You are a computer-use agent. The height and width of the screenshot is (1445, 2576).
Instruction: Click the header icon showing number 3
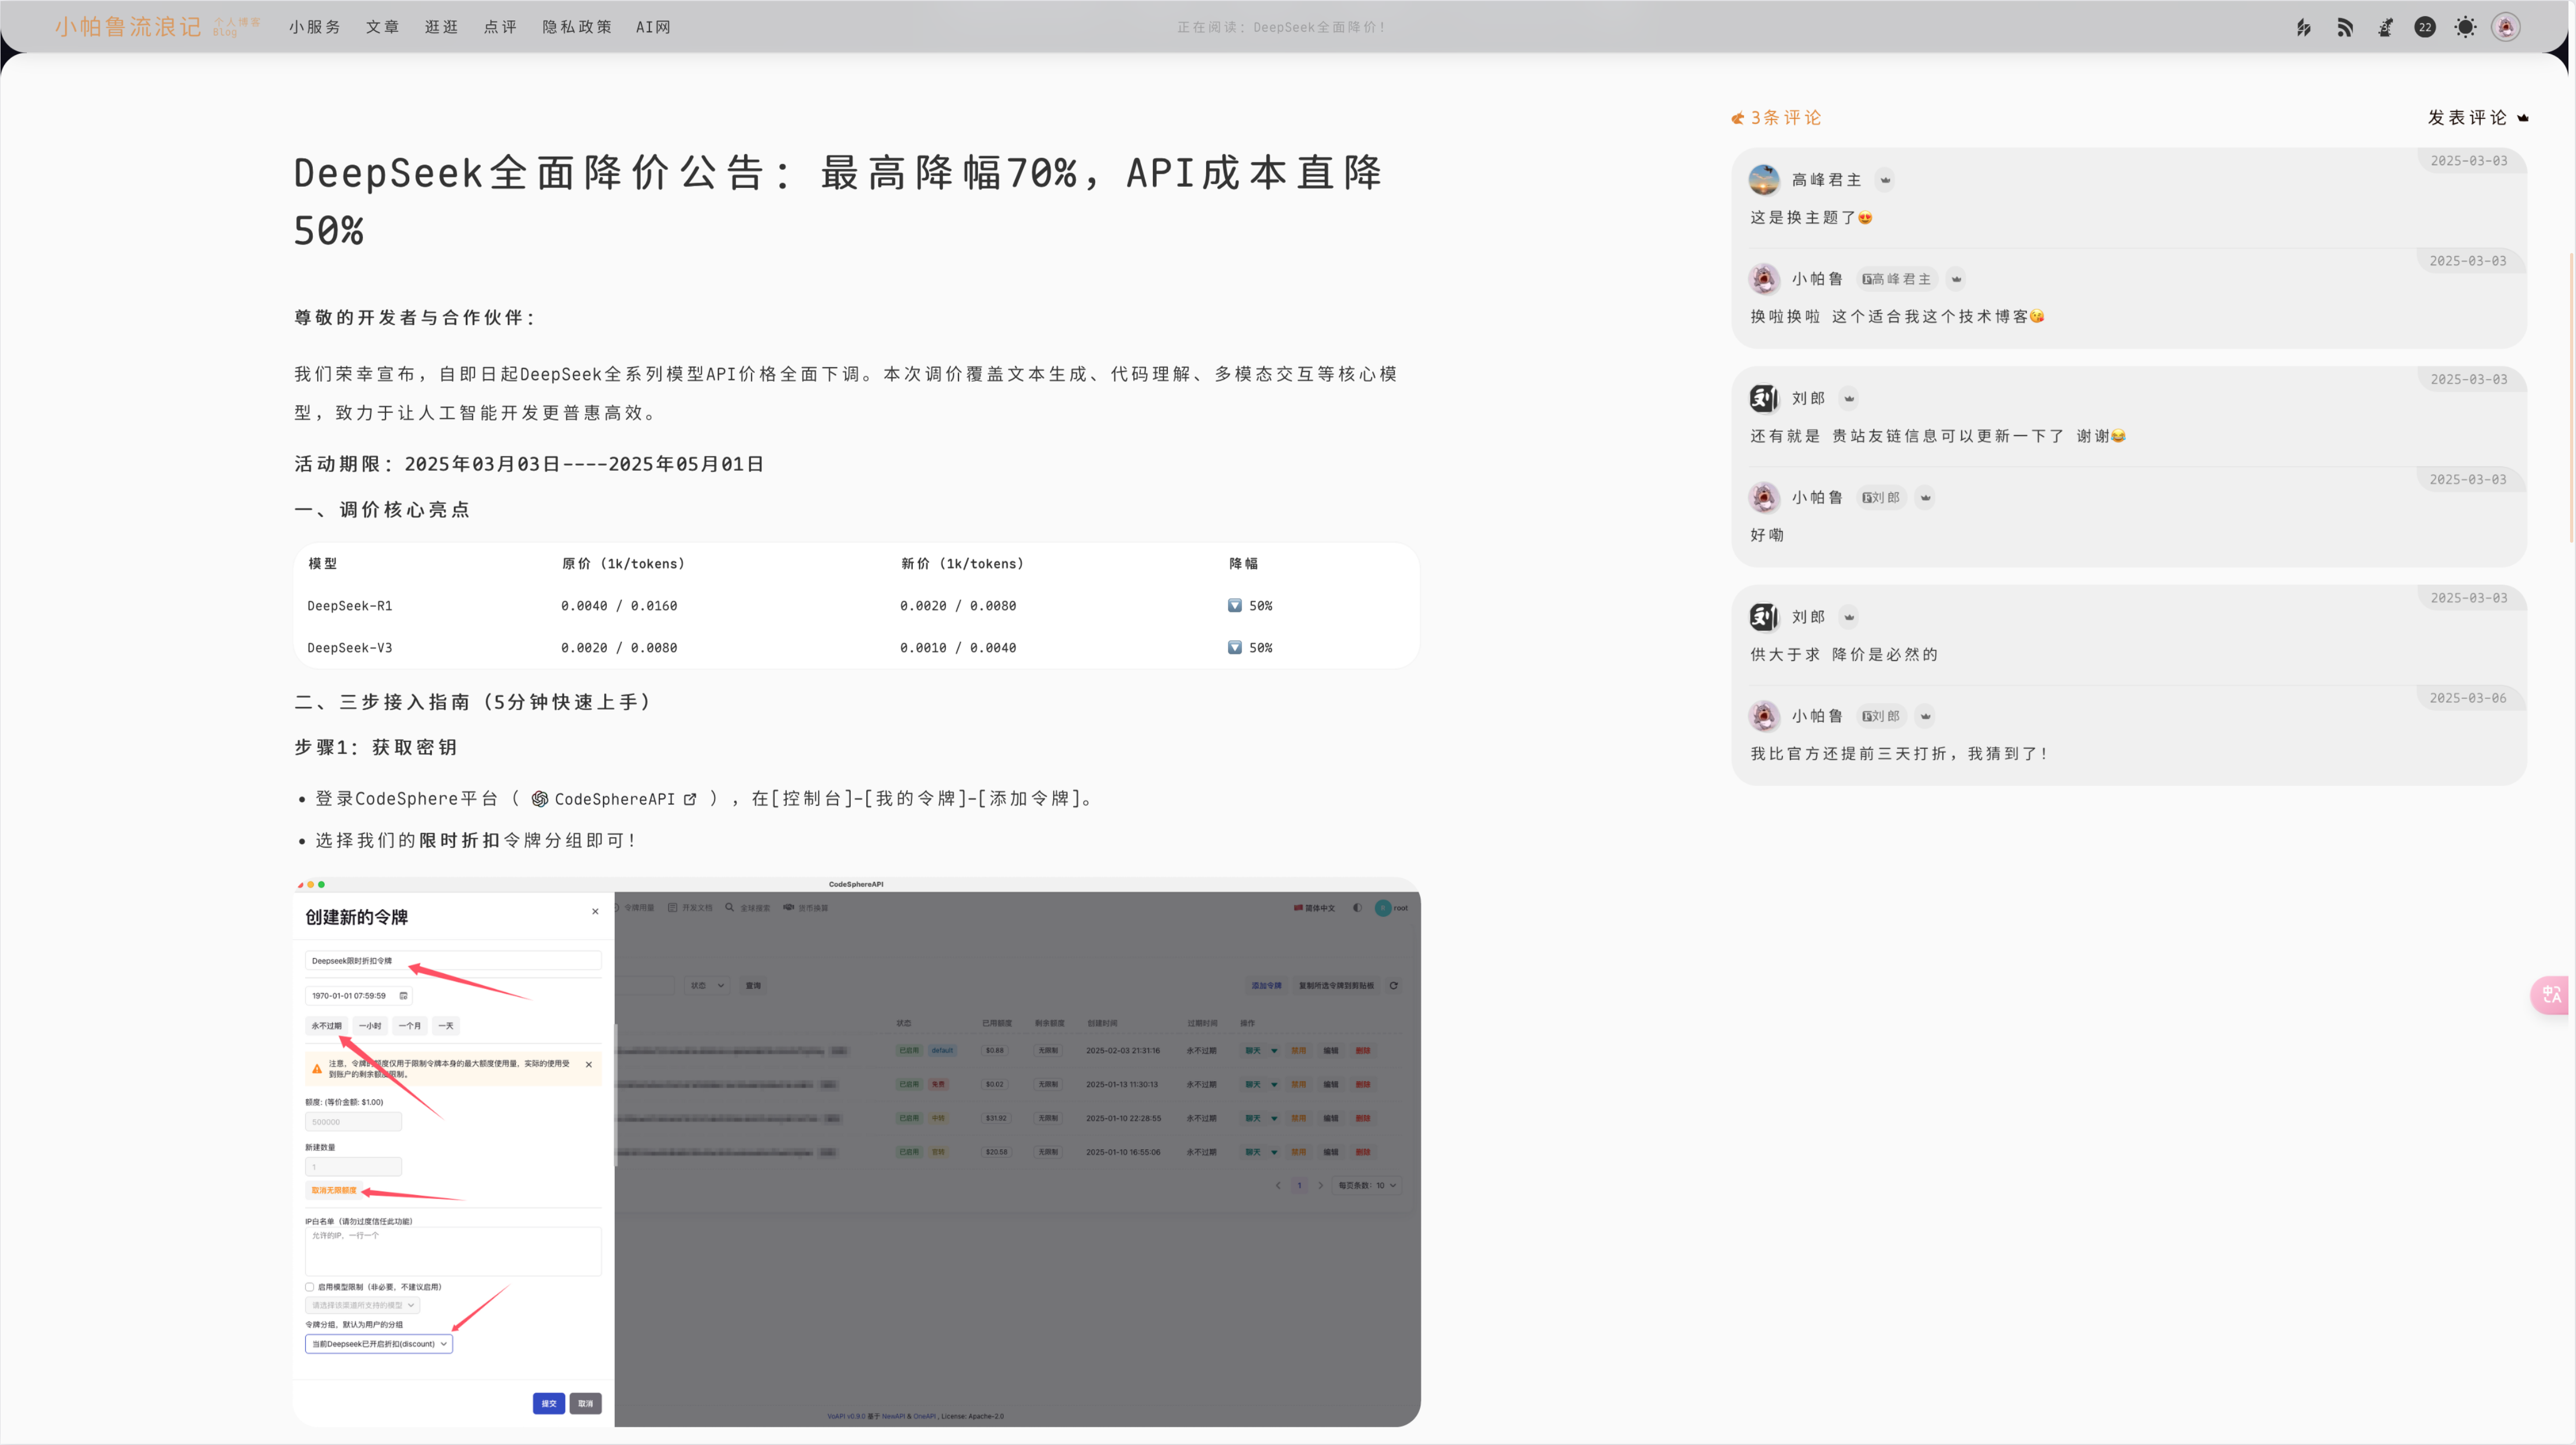pos(2385,28)
